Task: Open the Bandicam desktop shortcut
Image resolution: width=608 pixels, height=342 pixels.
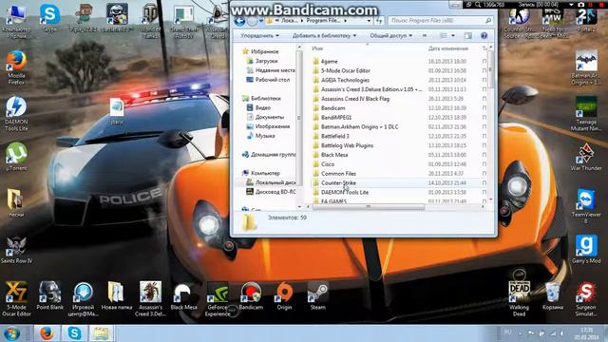Action: [251, 295]
